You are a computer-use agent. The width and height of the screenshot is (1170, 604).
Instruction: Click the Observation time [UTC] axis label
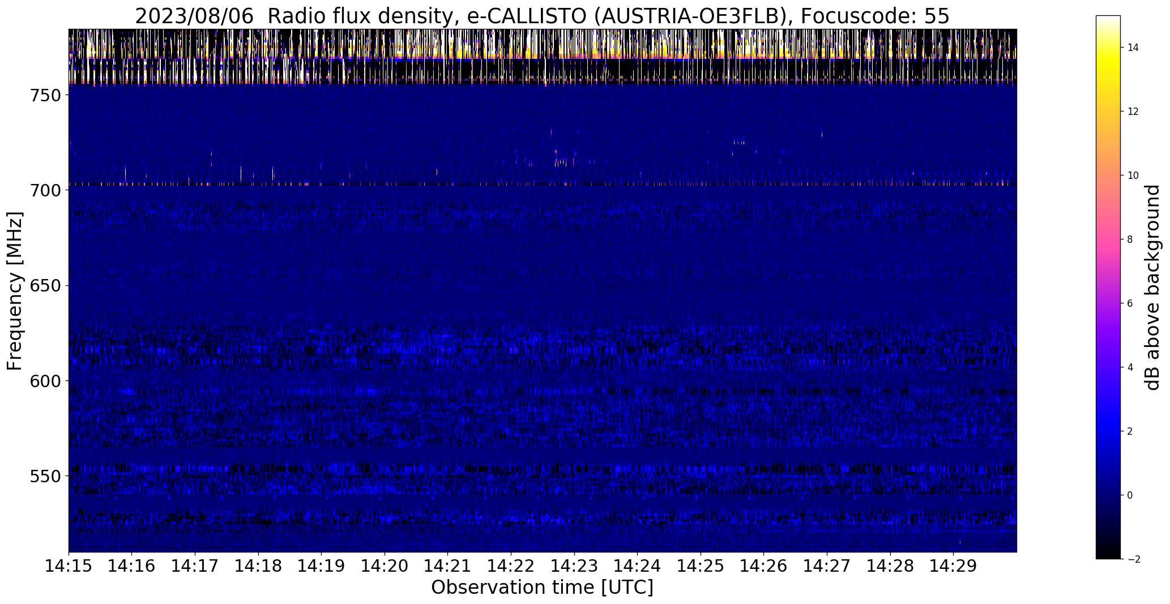point(542,588)
